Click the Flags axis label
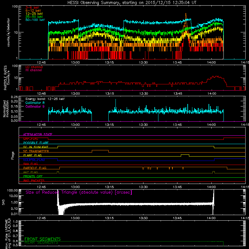This screenshot has height=249, width=249. tap(13, 155)
